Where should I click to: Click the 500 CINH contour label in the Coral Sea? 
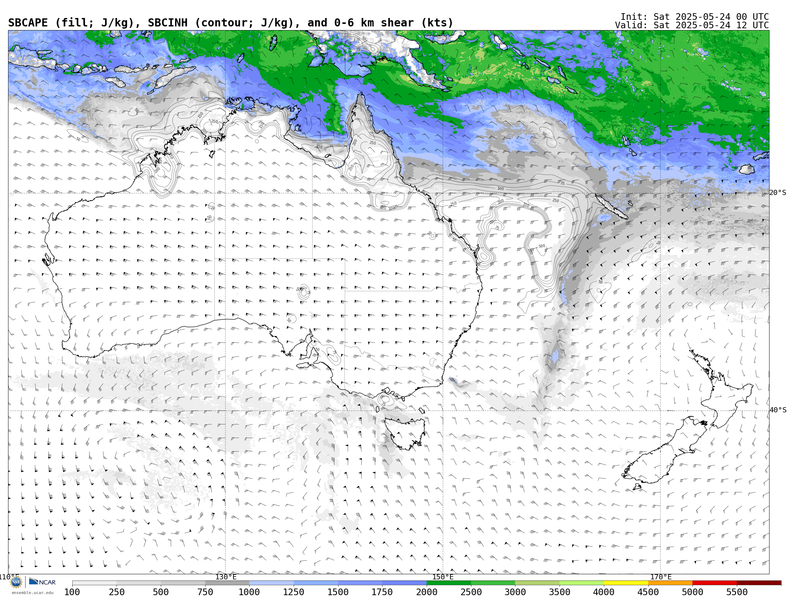pyautogui.click(x=542, y=246)
